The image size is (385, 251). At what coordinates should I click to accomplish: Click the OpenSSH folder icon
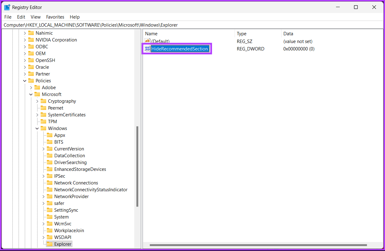click(31, 60)
